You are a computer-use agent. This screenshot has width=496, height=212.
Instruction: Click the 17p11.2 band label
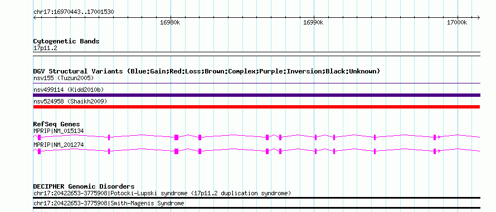(45, 48)
